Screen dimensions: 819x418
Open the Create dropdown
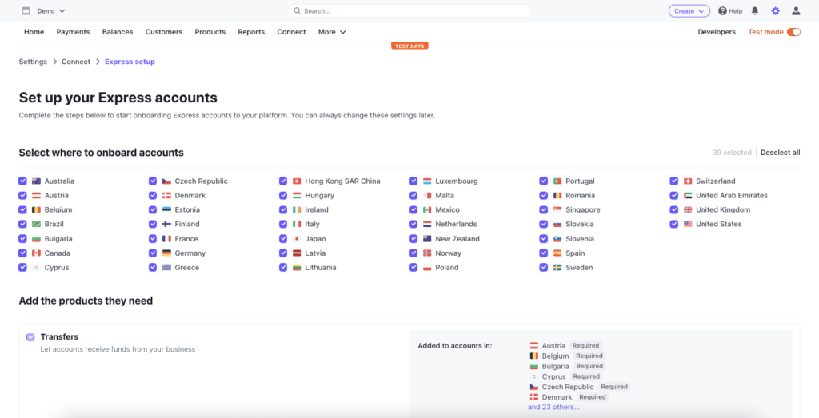pyautogui.click(x=689, y=10)
